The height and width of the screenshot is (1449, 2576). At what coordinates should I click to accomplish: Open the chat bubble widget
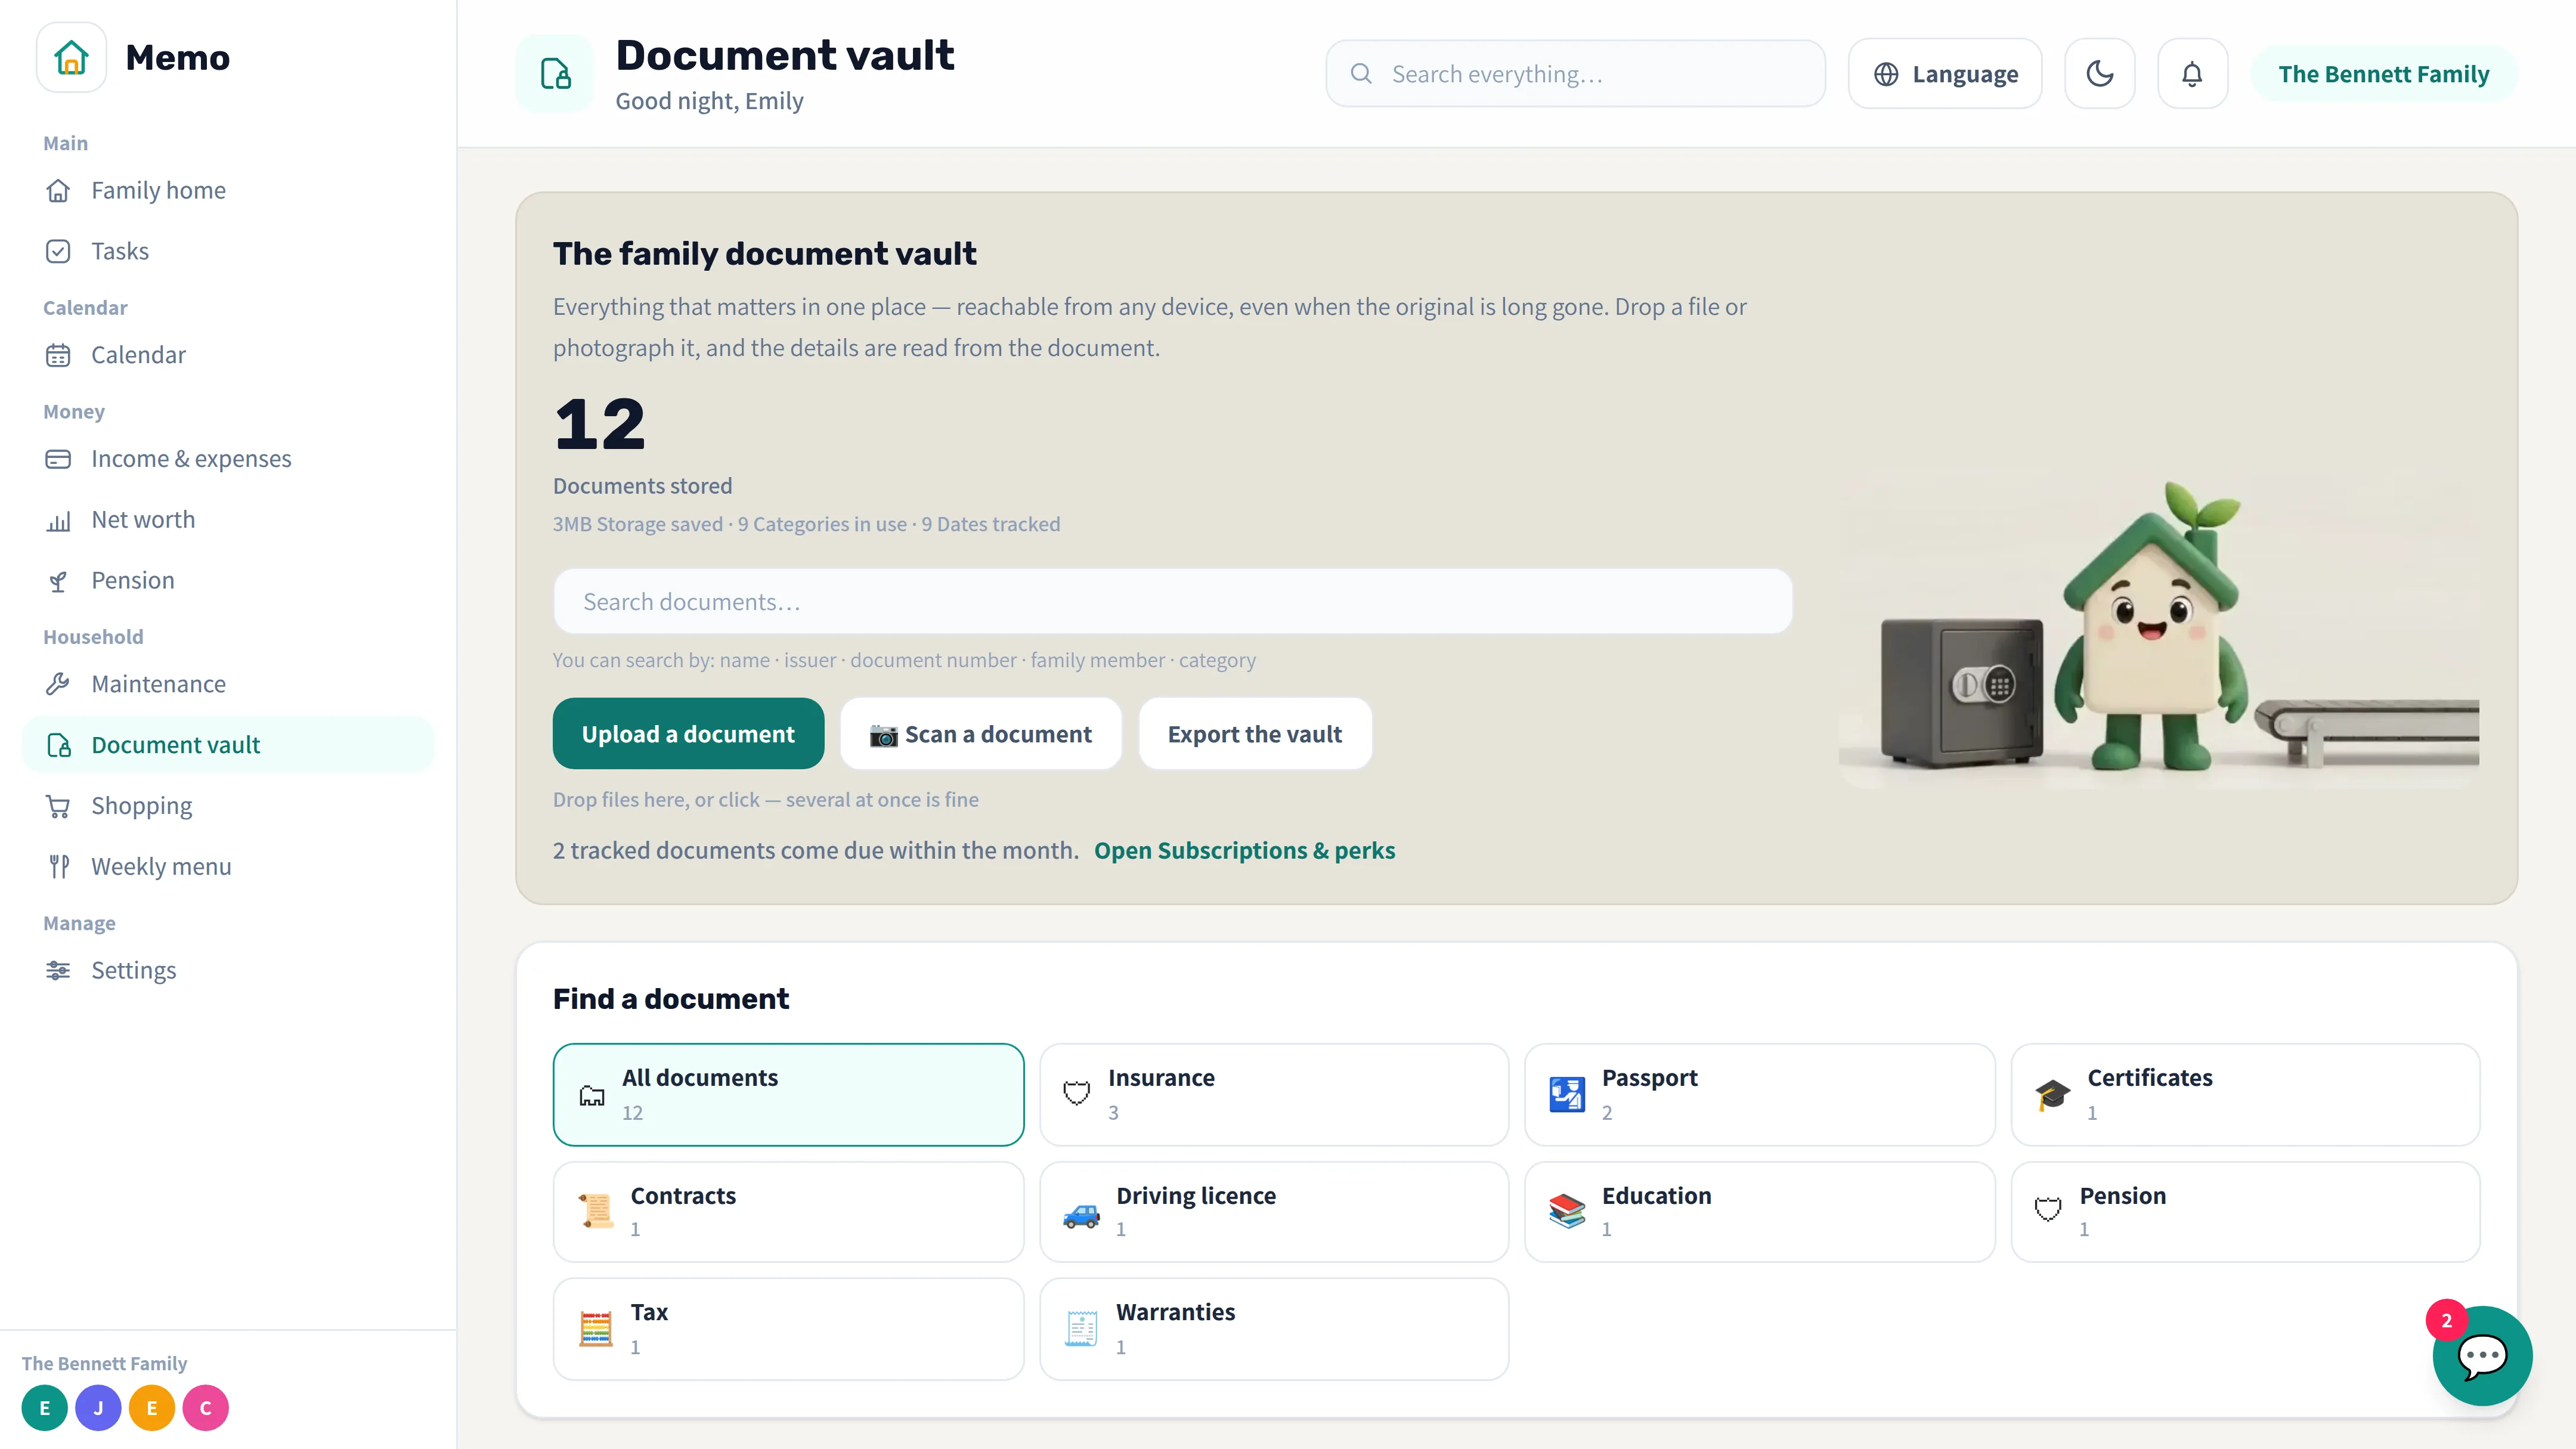coord(2482,1356)
